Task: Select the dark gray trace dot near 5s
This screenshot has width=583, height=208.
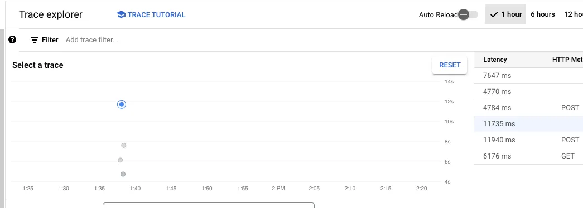Action: [x=123, y=174]
